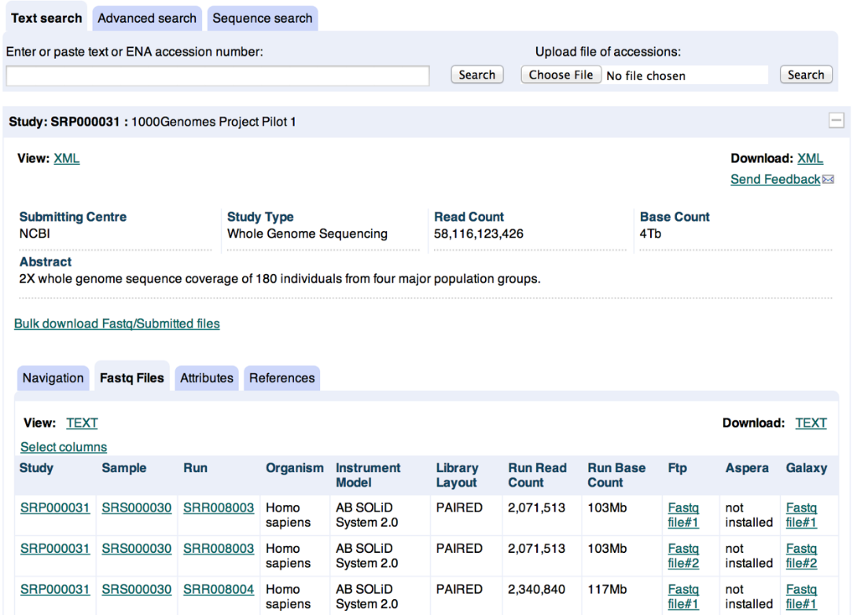The image size is (857, 615).
Task: Switch to the Advanced search tab
Action: (x=147, y=18)
